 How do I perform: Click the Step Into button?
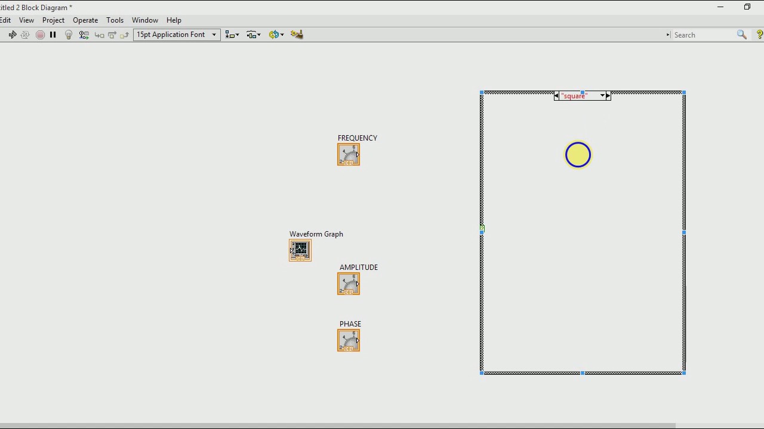[99, 35]
